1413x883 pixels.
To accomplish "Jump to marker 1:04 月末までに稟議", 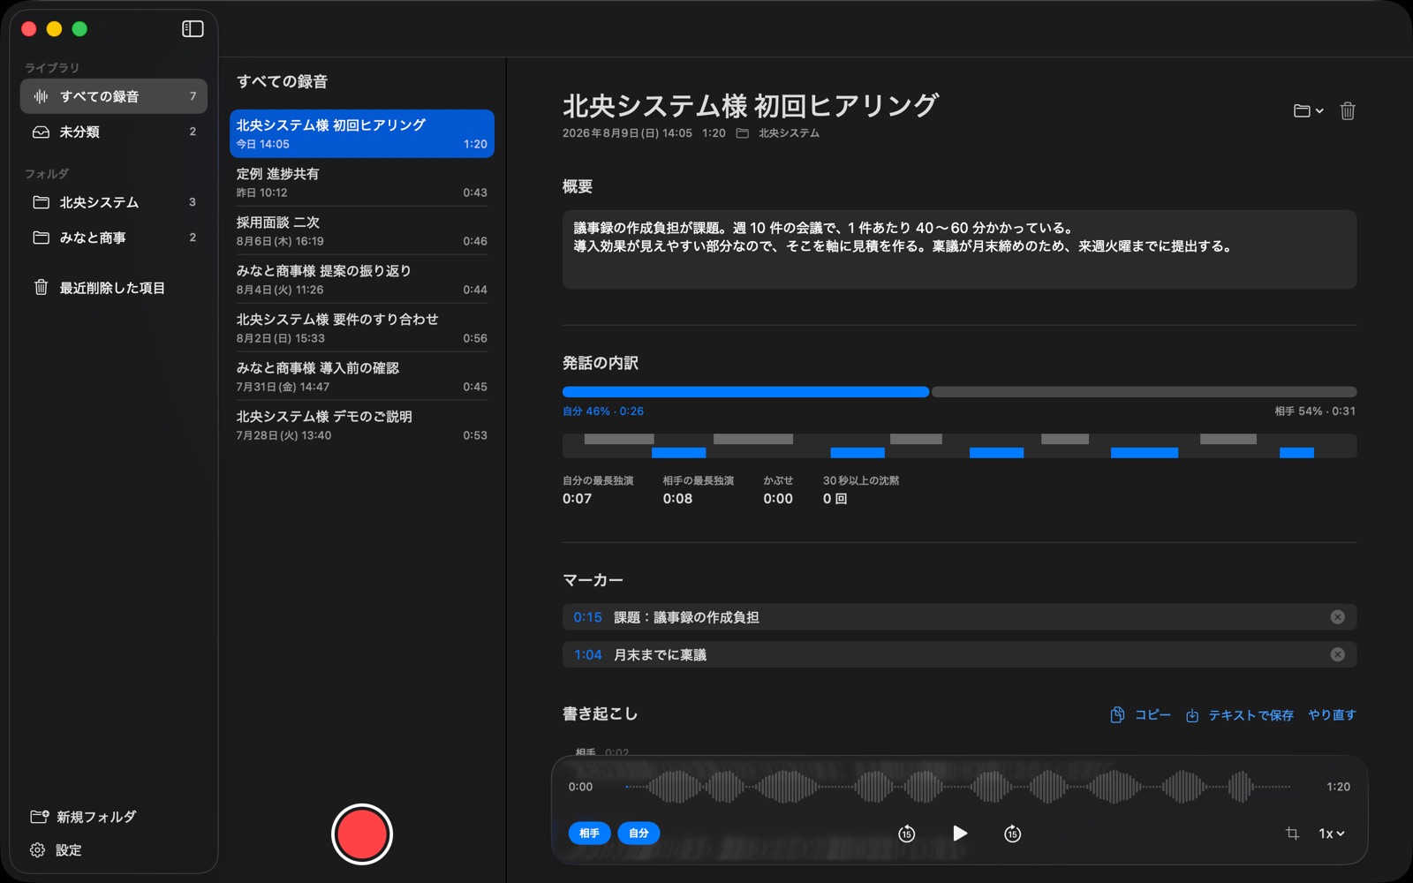I will pos(959,654).
